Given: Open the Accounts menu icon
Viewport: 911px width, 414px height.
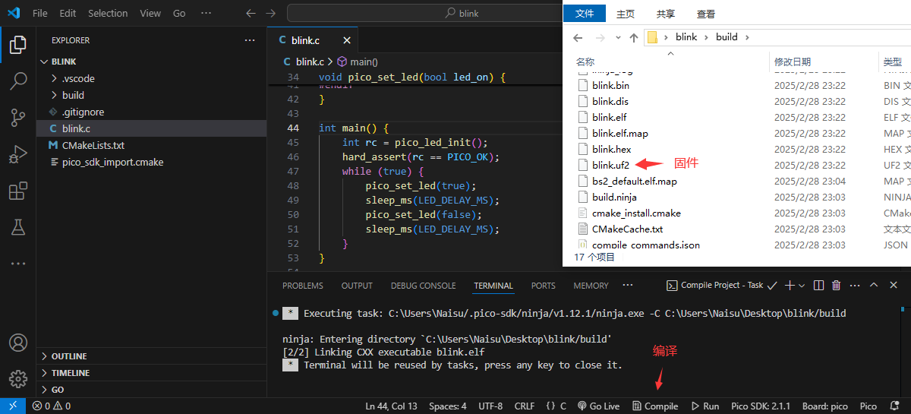Looking at the screenshot, I should (x=18, y=343).
